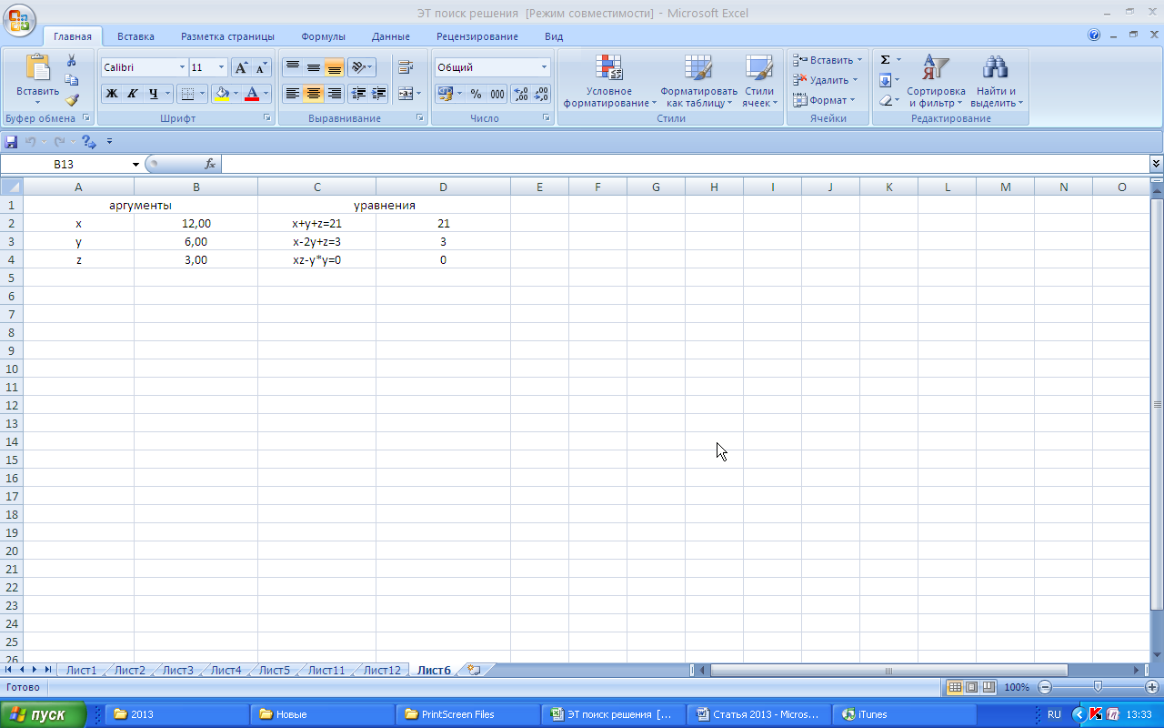This screenshot has width=1164, height=728.
Task: Click the yellow fill color bucket
Action: (x=221, y=94)
